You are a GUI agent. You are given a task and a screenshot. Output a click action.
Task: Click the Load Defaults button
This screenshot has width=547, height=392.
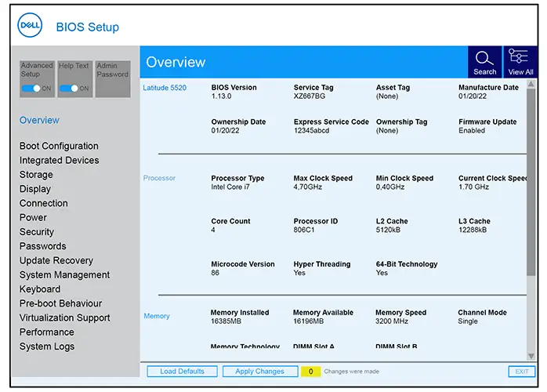click(182, 372)
